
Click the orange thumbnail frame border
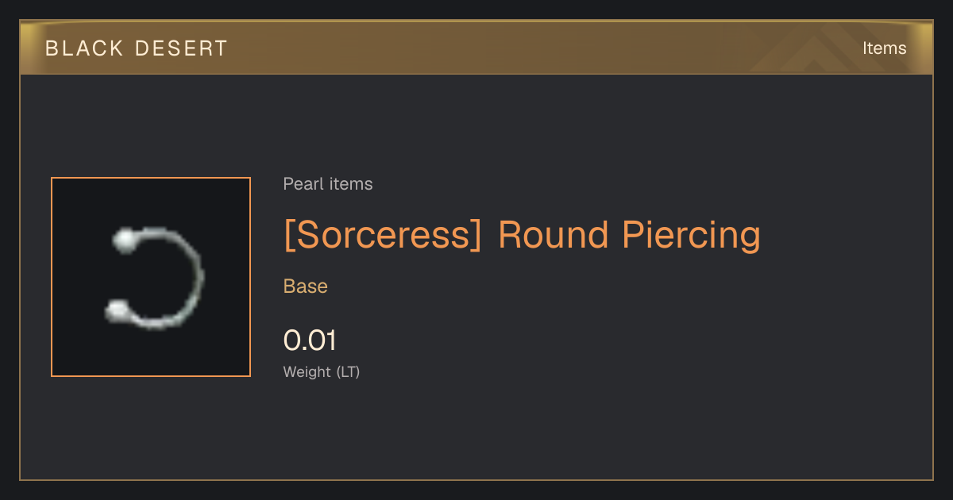151,178
